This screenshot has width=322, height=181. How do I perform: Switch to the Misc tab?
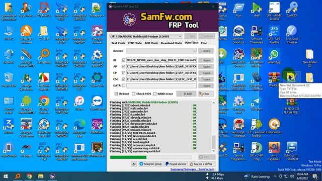[x=204, y=43]
